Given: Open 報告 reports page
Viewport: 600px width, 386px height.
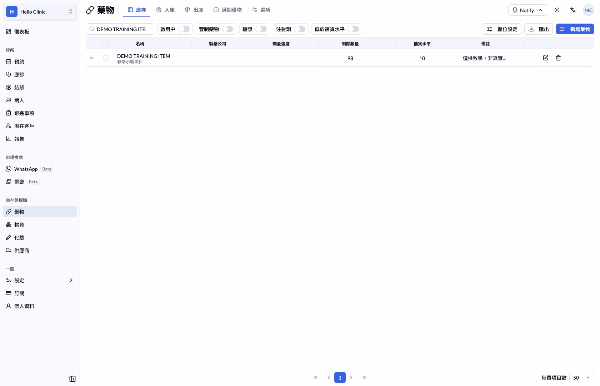Looking at the screenshot, I should [40, 139].
